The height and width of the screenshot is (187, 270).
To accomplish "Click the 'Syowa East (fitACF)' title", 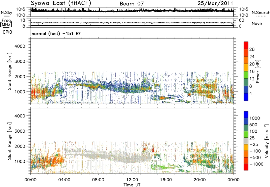I will (61, 3).
